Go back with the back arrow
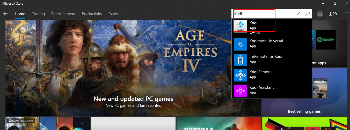The width and height of the screenshot is (350, 130). 5,14
